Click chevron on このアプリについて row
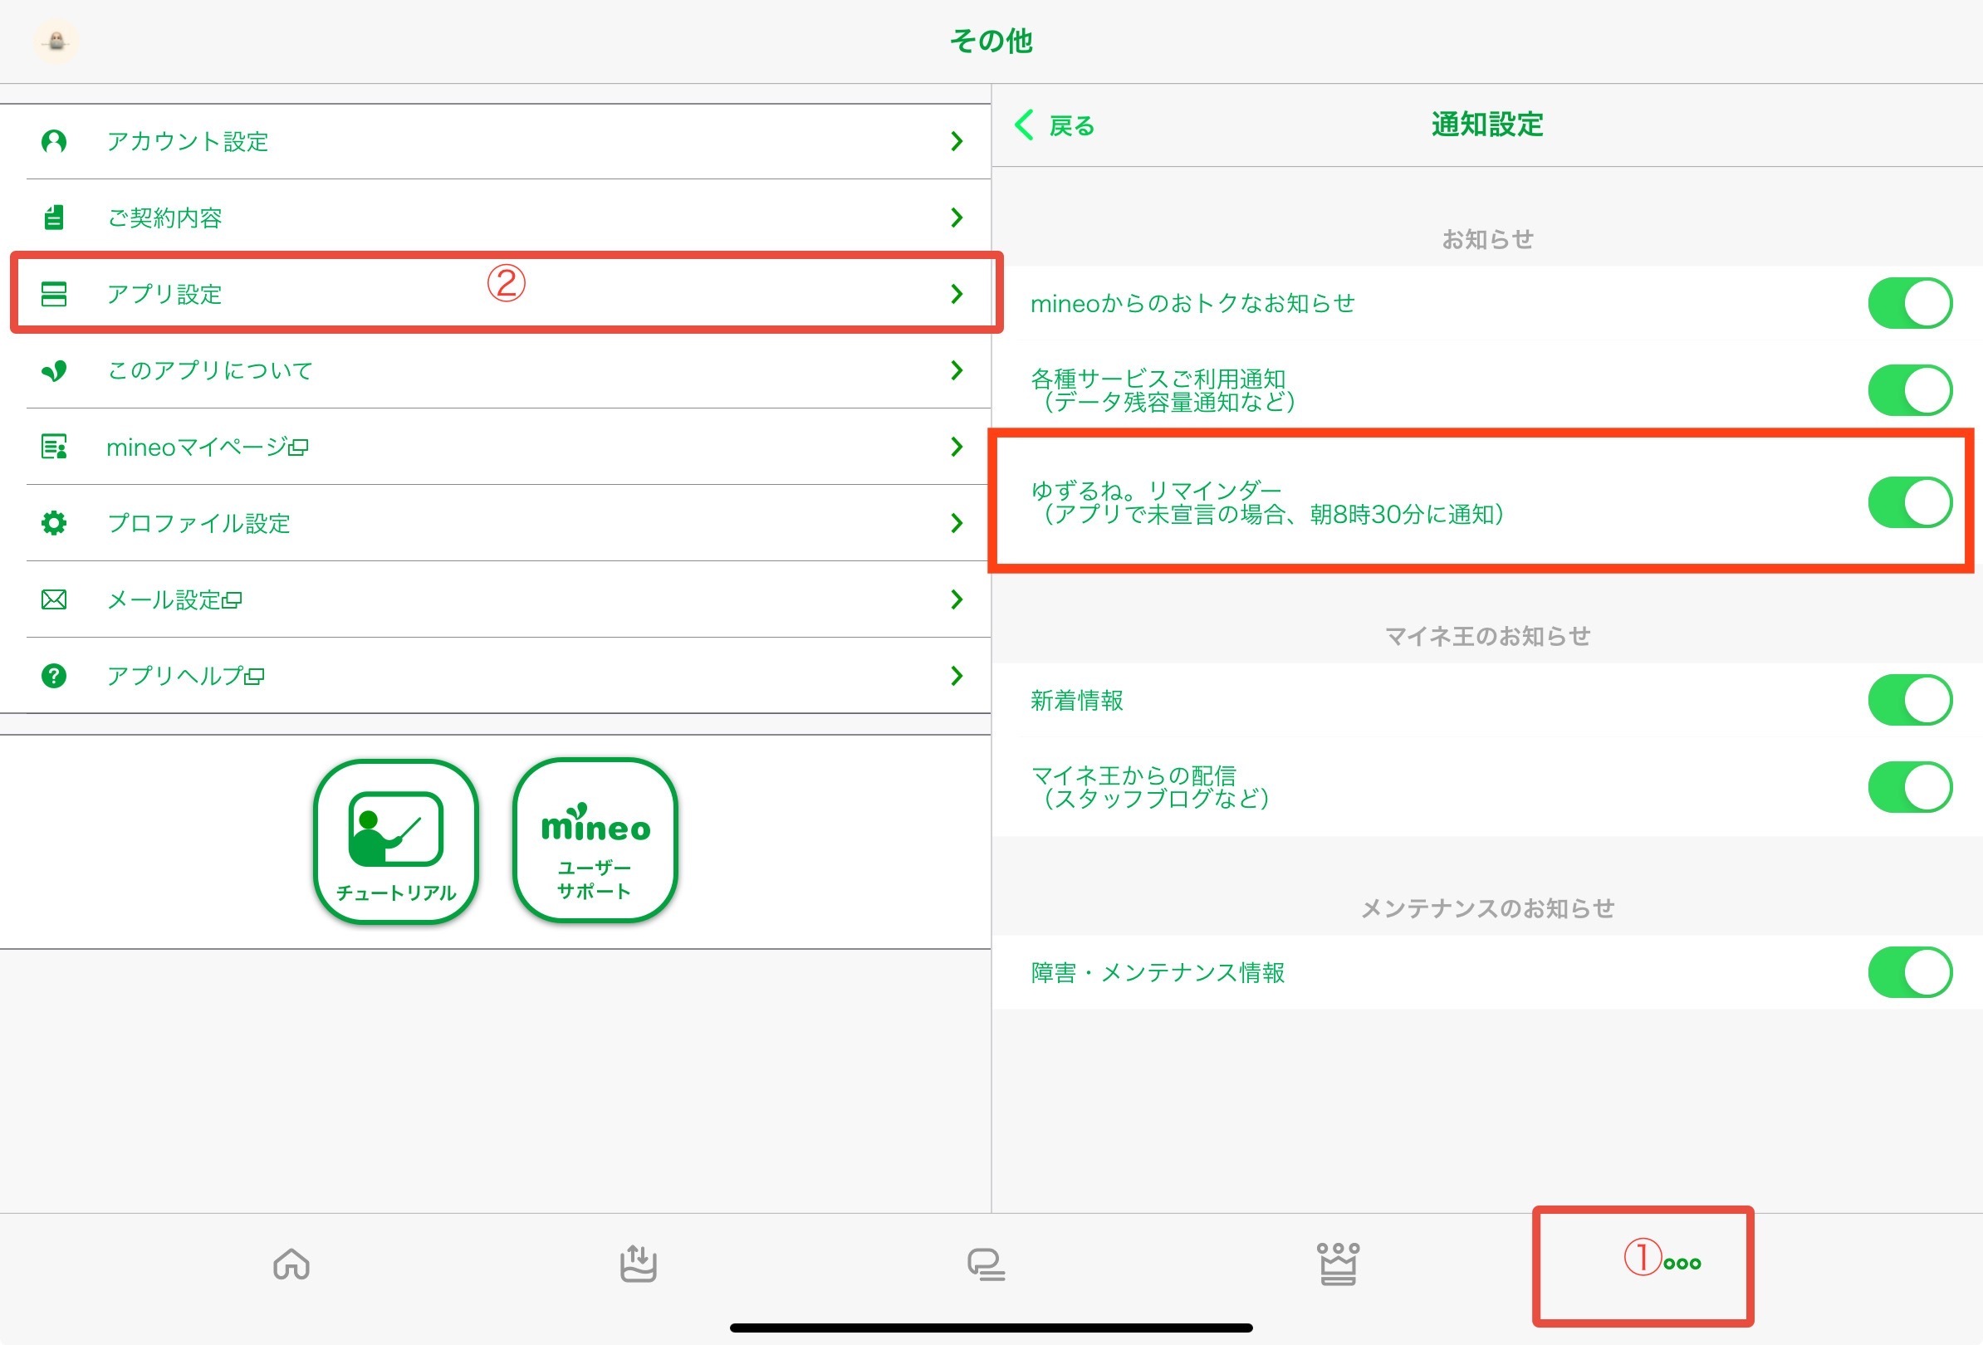Viewport: 1983px width, 1345px height. pos(957,370)
